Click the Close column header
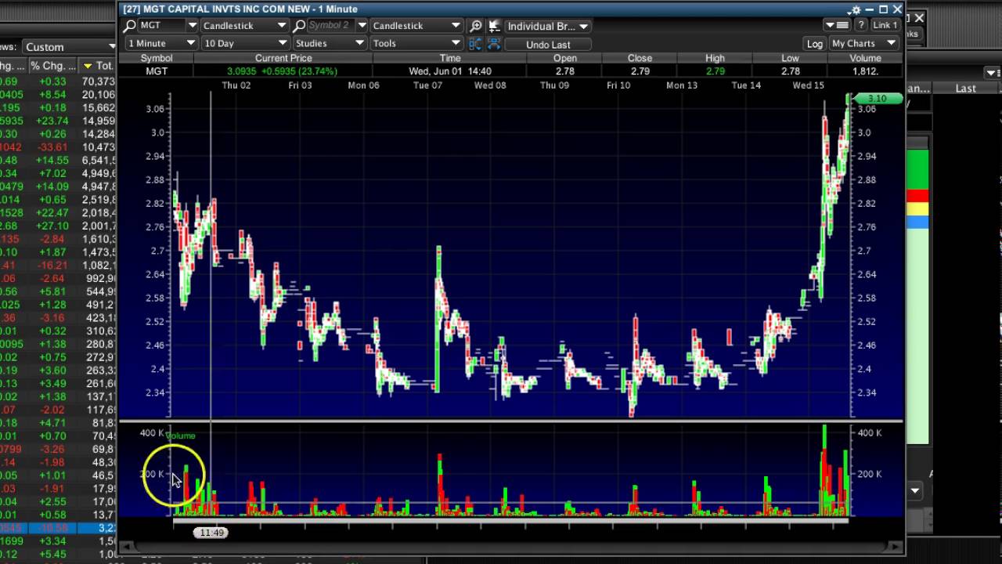The width and height of the screenshot is (1002, 564). [x=640, y=58]
